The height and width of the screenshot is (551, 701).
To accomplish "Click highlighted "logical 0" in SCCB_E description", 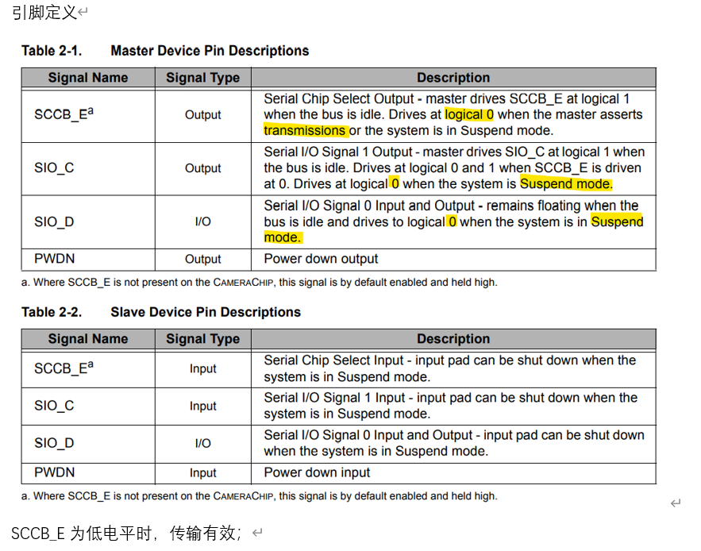I will point(469,114).
